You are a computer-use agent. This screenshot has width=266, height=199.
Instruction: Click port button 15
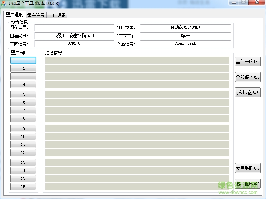(x=24, y=179)
